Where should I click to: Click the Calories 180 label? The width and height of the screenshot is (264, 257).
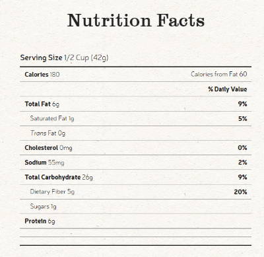pyautogui.click(x=42, y=75)
